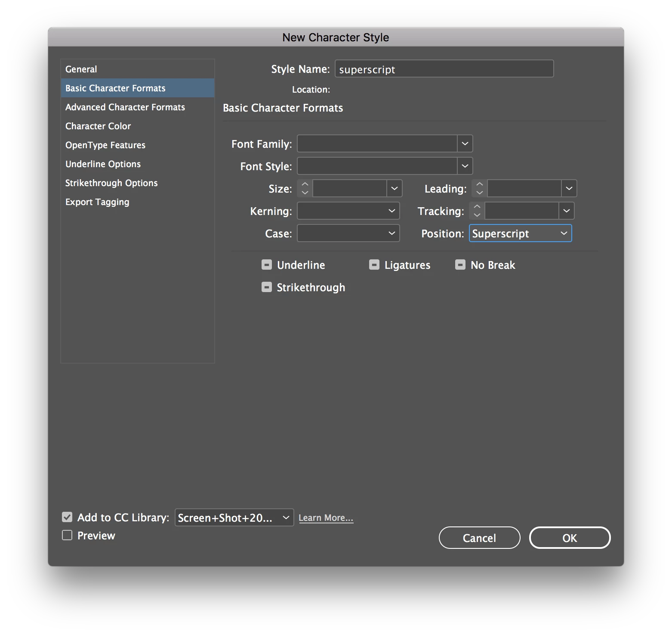672x635 pixels.
Task: Expand the Size dropdown arrow
Action: click(395, 188)
